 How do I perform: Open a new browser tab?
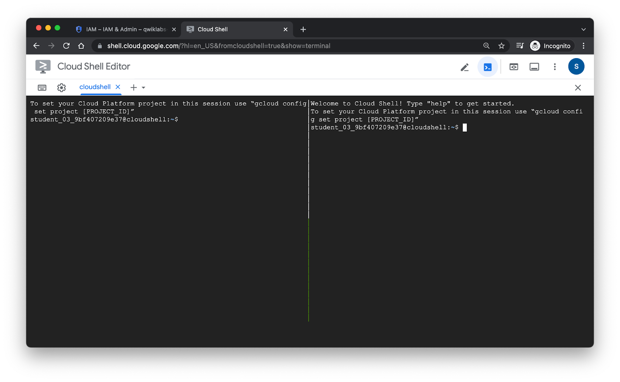[x=303, y=29]
